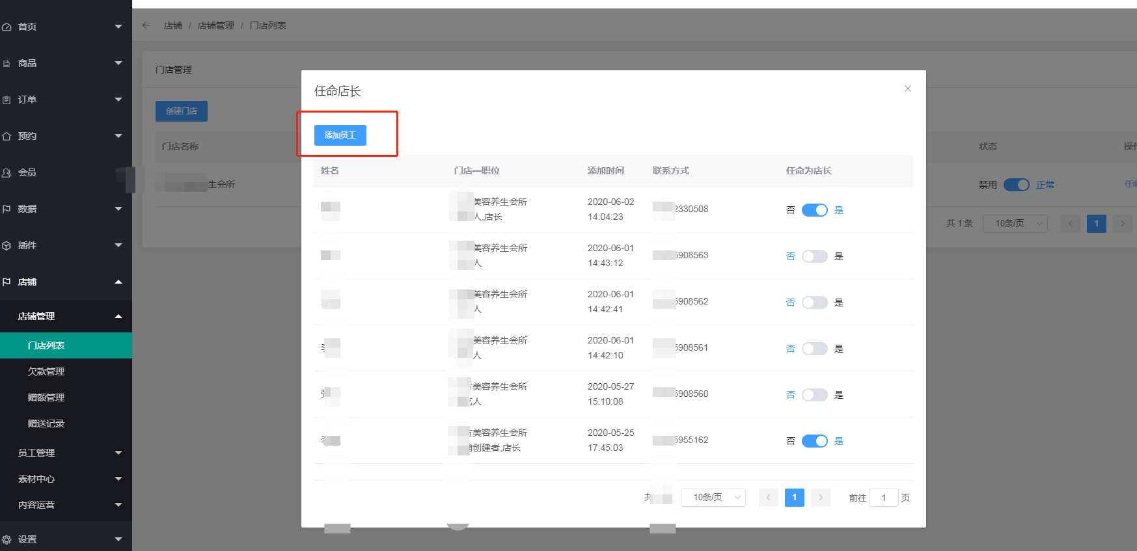Screen dimensions: 1137x551
Task: Select 赠送记录 in the sidebar
Action: [x=66, y=423]
